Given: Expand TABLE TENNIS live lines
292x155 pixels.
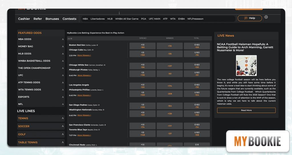Looking at the screenshot, I should point(41,142).
